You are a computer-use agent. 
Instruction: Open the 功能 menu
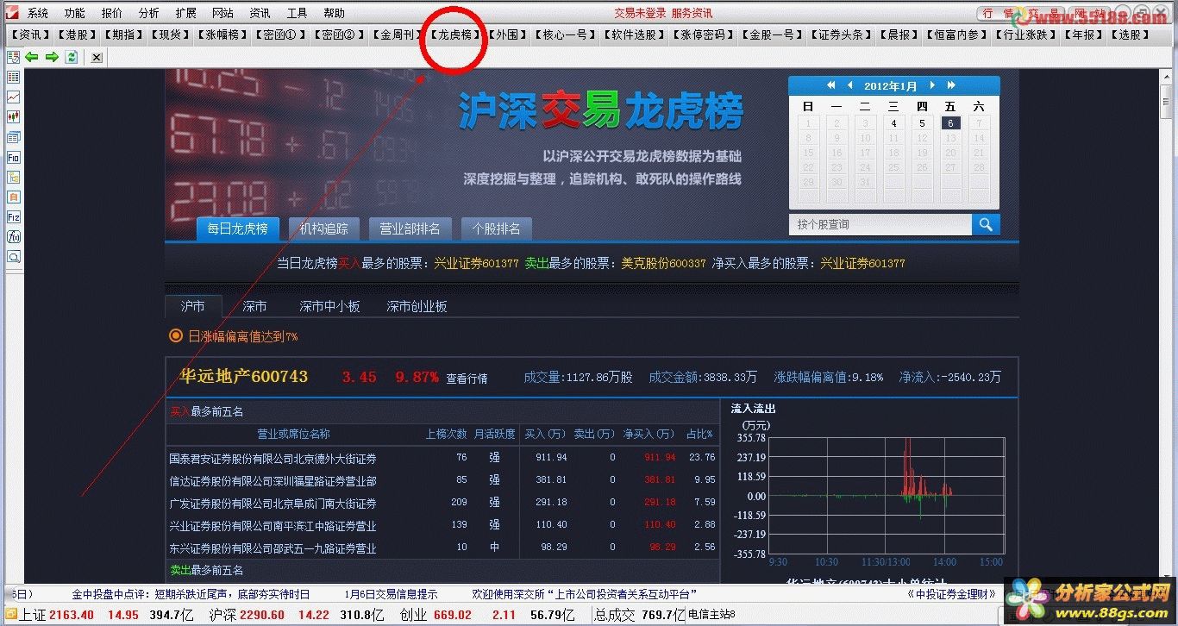(75, 13)
